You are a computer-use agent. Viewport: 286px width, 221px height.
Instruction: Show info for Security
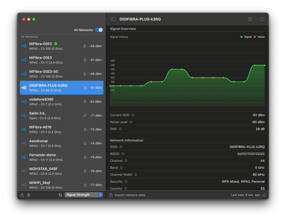[x=126, y=181]
